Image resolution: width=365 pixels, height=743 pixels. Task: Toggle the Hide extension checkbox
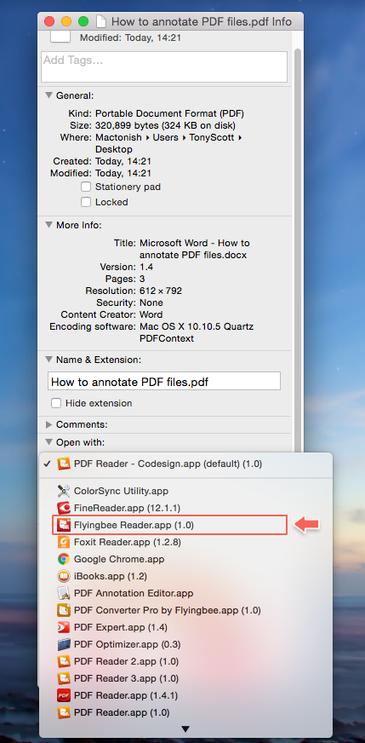coord(56,403)
